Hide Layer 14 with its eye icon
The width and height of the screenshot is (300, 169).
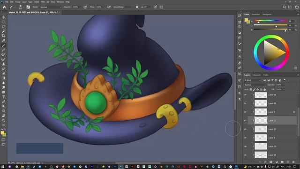[245, 155]
